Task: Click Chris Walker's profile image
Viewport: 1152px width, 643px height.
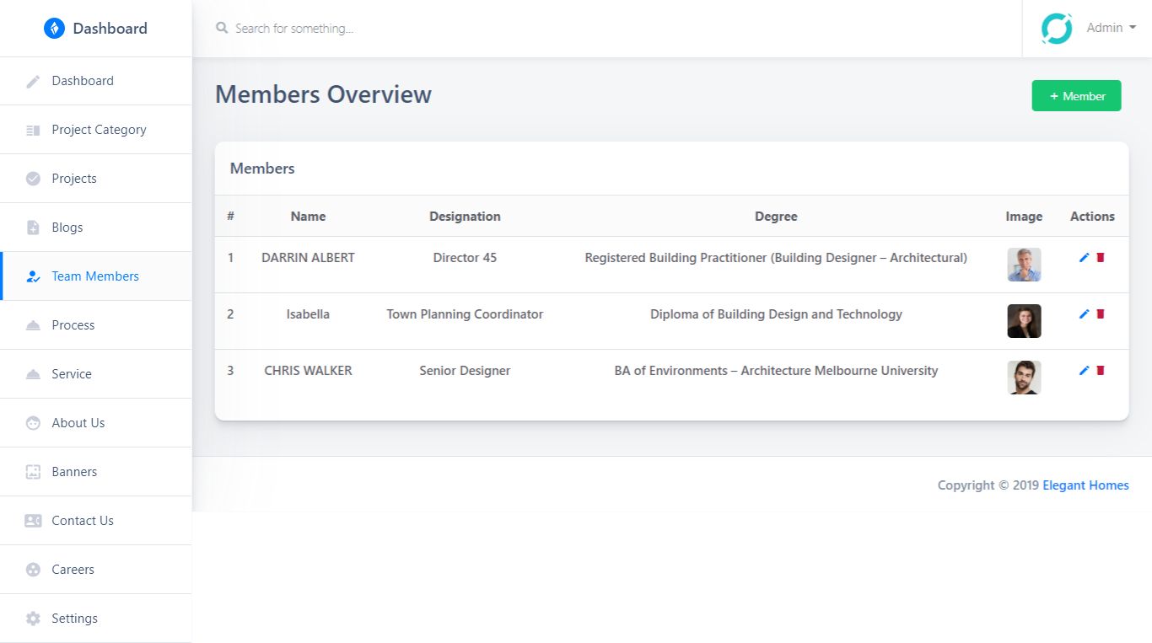Action: point(1024,378)
